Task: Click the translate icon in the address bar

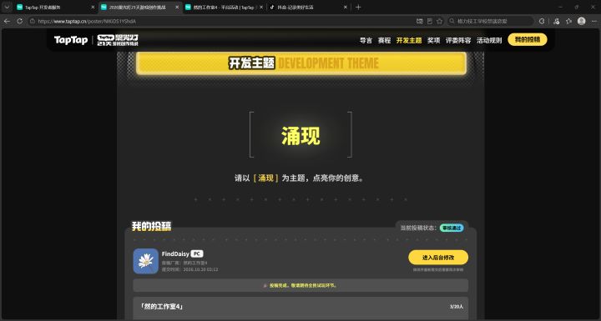Action: (420, 21)
